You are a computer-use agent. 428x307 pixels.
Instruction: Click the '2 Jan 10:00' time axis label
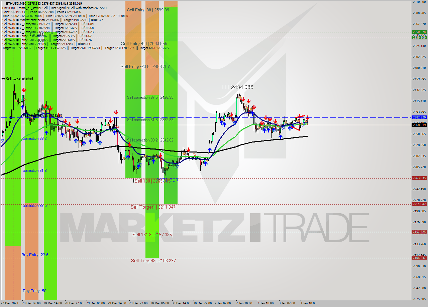[244, 303]
